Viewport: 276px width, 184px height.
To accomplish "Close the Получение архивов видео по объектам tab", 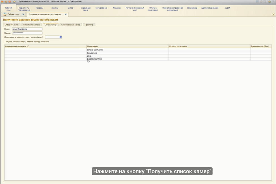I will point(66,14).
